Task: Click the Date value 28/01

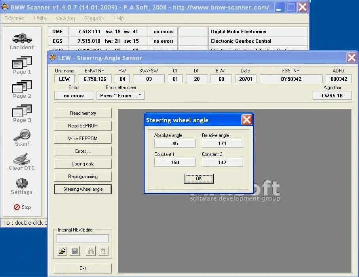Action: [246, 79]
